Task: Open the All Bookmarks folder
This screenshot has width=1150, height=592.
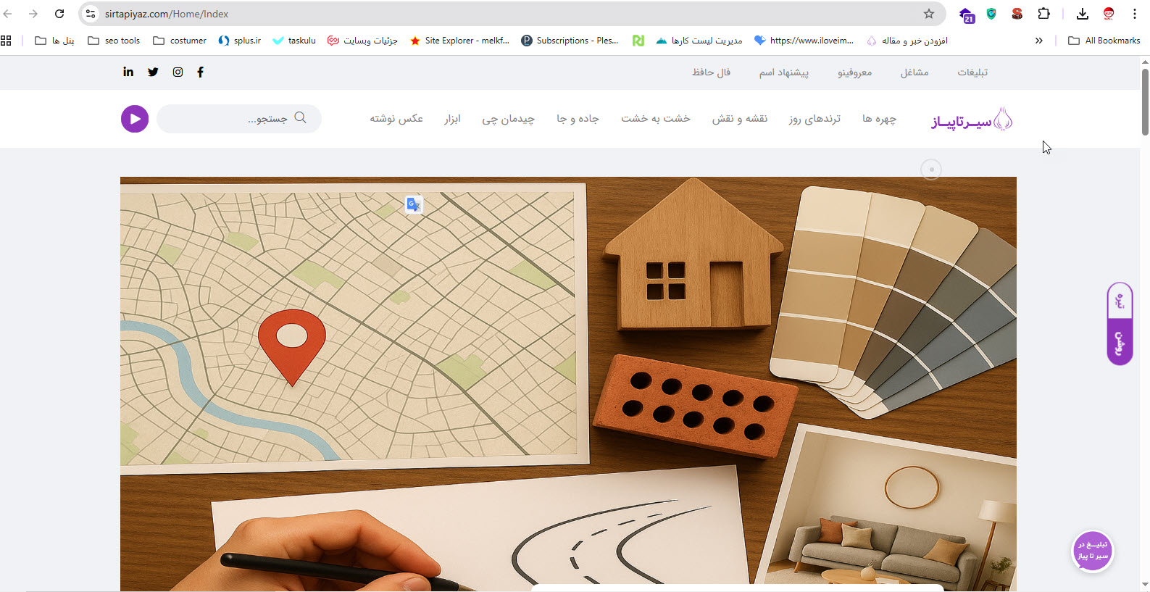Action: coord(1104,41)
